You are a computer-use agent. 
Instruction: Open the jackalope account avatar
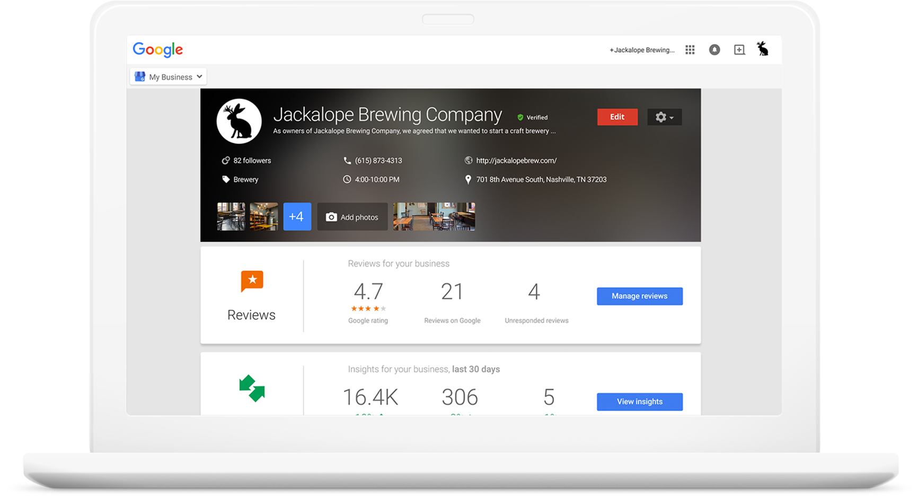(763, 49)
